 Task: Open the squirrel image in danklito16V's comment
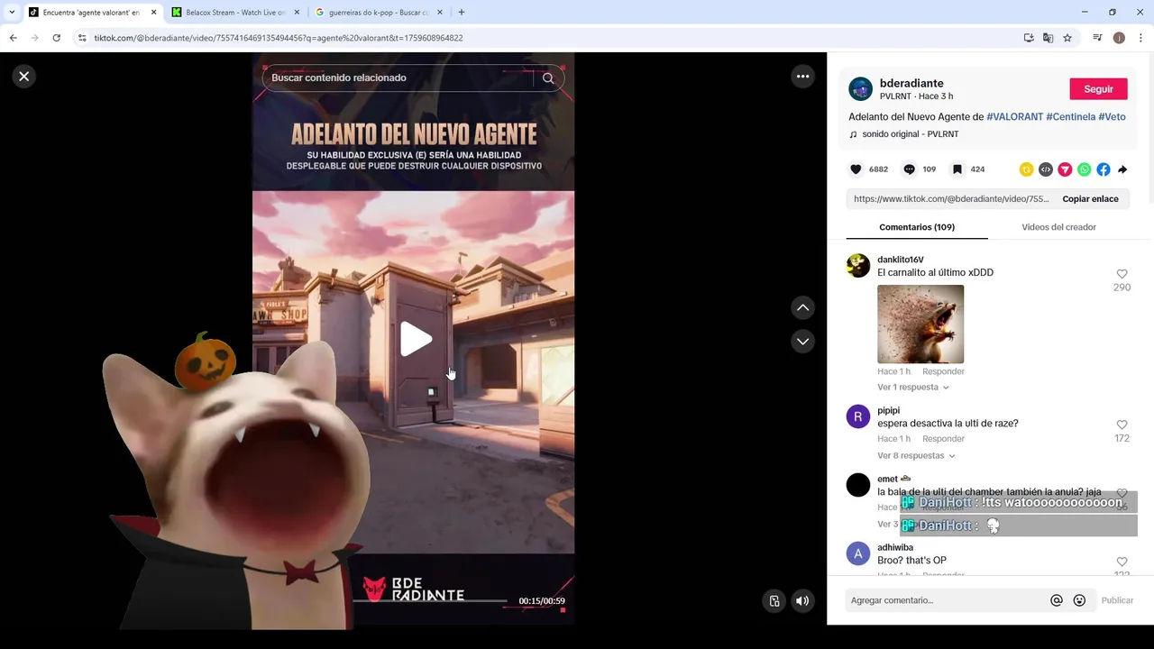(920, 324)
